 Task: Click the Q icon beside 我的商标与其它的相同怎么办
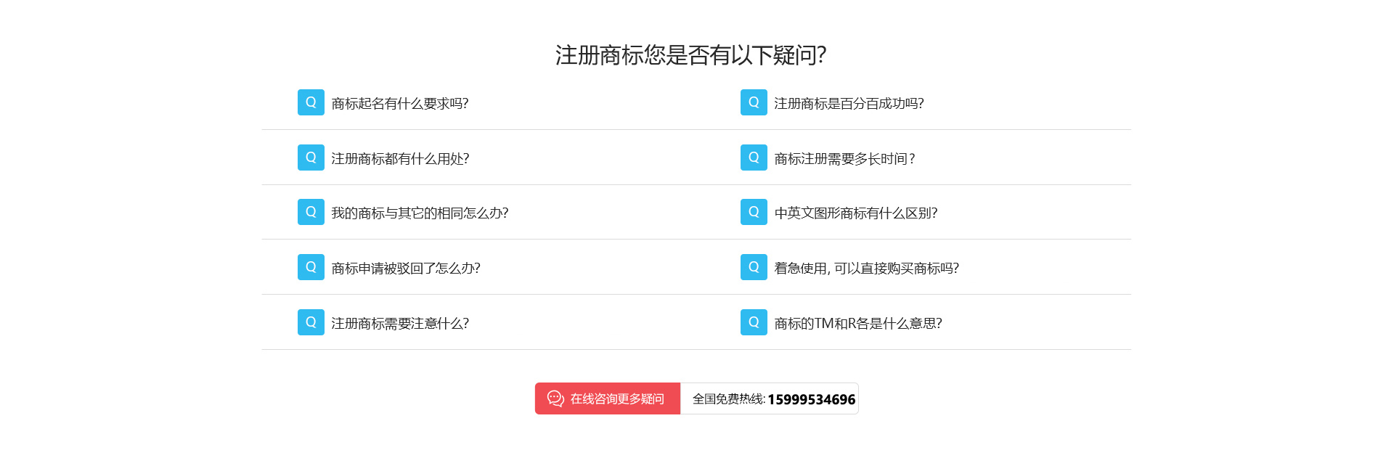point(311,212)
